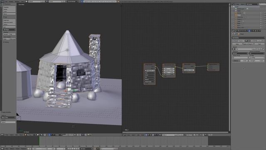Open the pivot point selector in the 3D header

[42, 135]
